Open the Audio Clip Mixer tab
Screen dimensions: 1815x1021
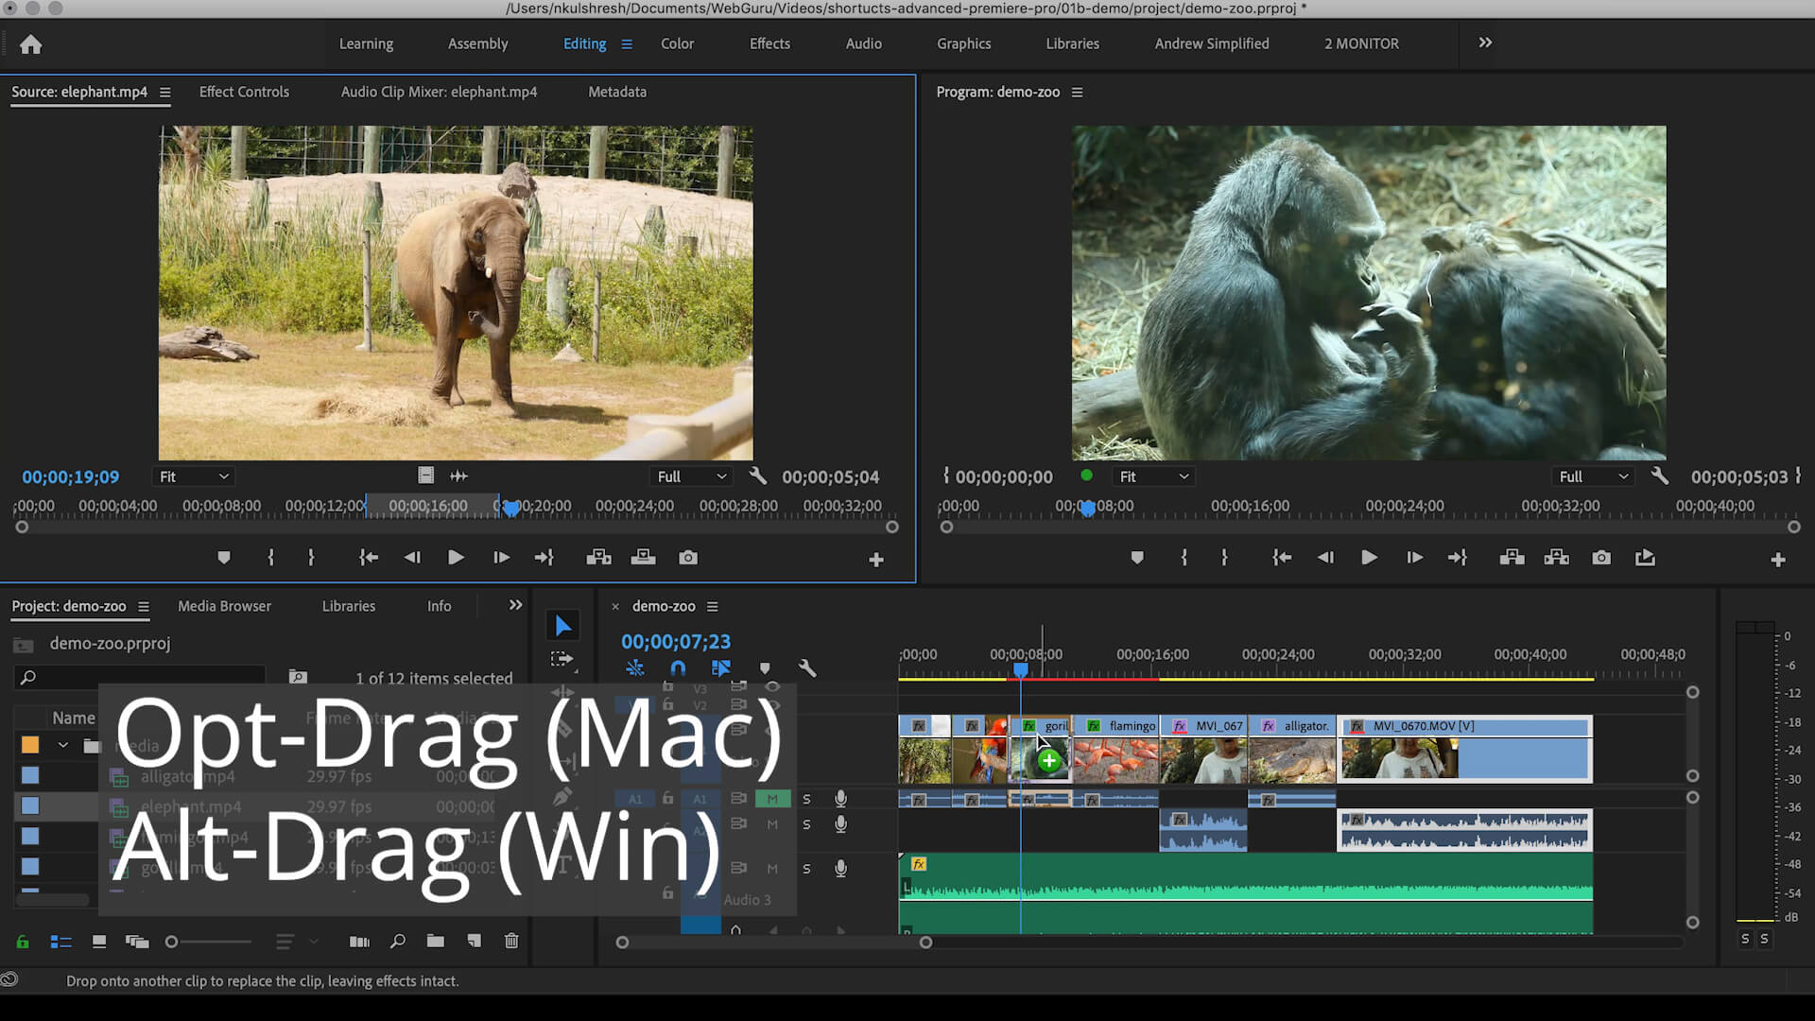[439, 92]
